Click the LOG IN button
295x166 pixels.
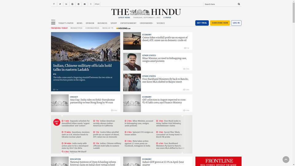pyautogui.click(x=236, y=23)
